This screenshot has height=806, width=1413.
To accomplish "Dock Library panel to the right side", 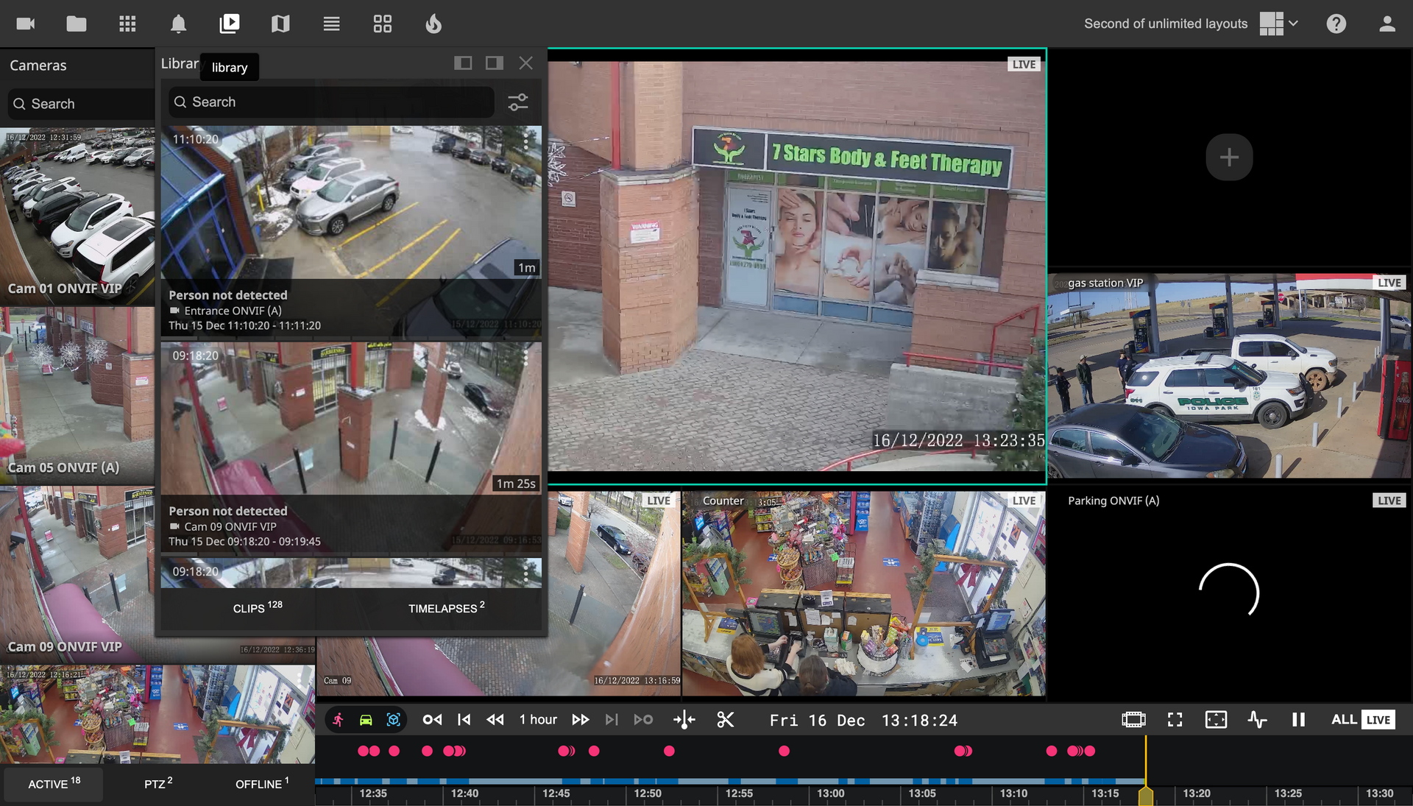I will pyautogui.click(x=495, y=63).
